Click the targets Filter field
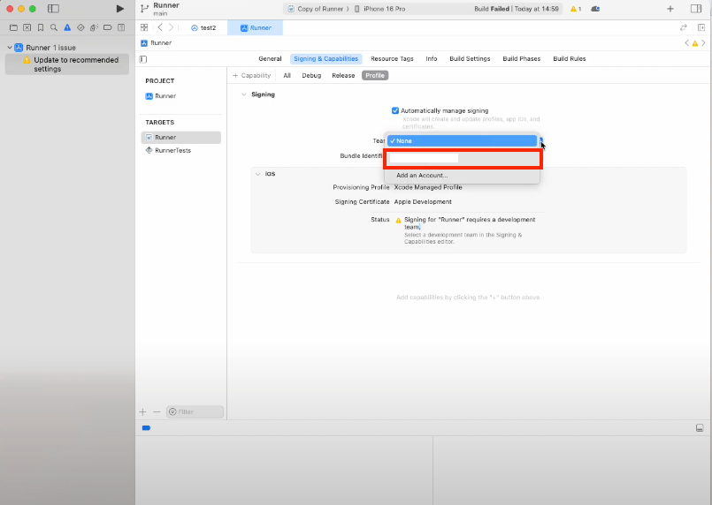Image resolution: width=712 pixels, height=505 pixels. 195,412
